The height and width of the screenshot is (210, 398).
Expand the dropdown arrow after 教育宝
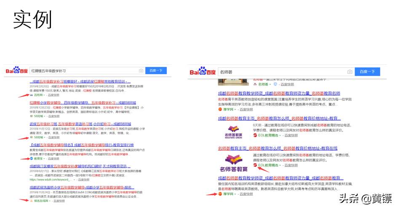[44, 159]
